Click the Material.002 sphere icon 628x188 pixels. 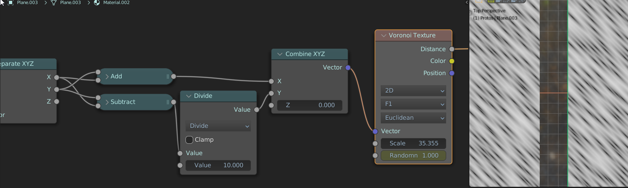point(97,2)
